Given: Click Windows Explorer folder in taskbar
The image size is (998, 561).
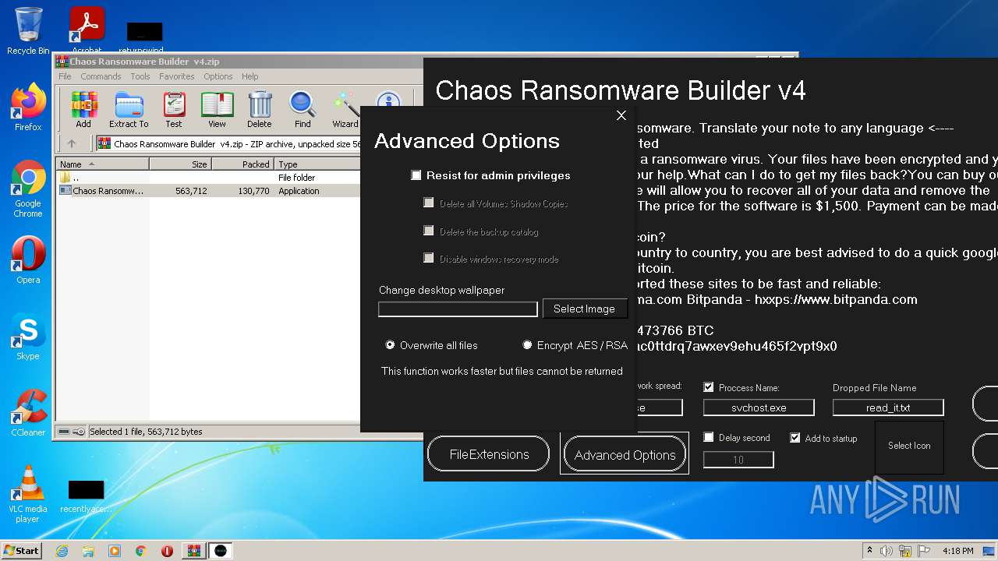Looking at the screenshot, I should [88, 551].
